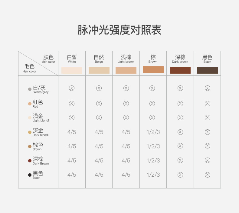Click 4/5 for Black hair, Light brown skin
239x213 pixels.
(x=126, y=175)
